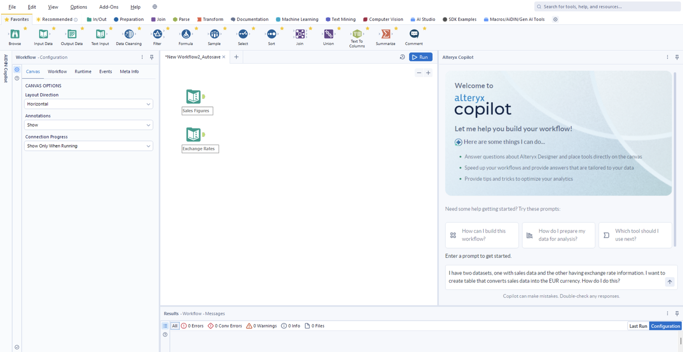The image size is (683, 352).
Task: Click the canvas zoom-in control
Action: (x=428, y=73)
